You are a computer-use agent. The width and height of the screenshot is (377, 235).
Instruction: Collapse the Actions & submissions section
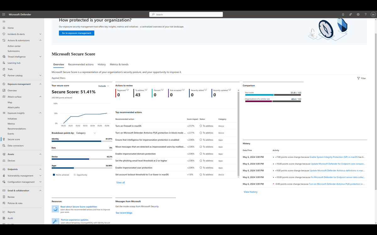[x=40, y=40]
